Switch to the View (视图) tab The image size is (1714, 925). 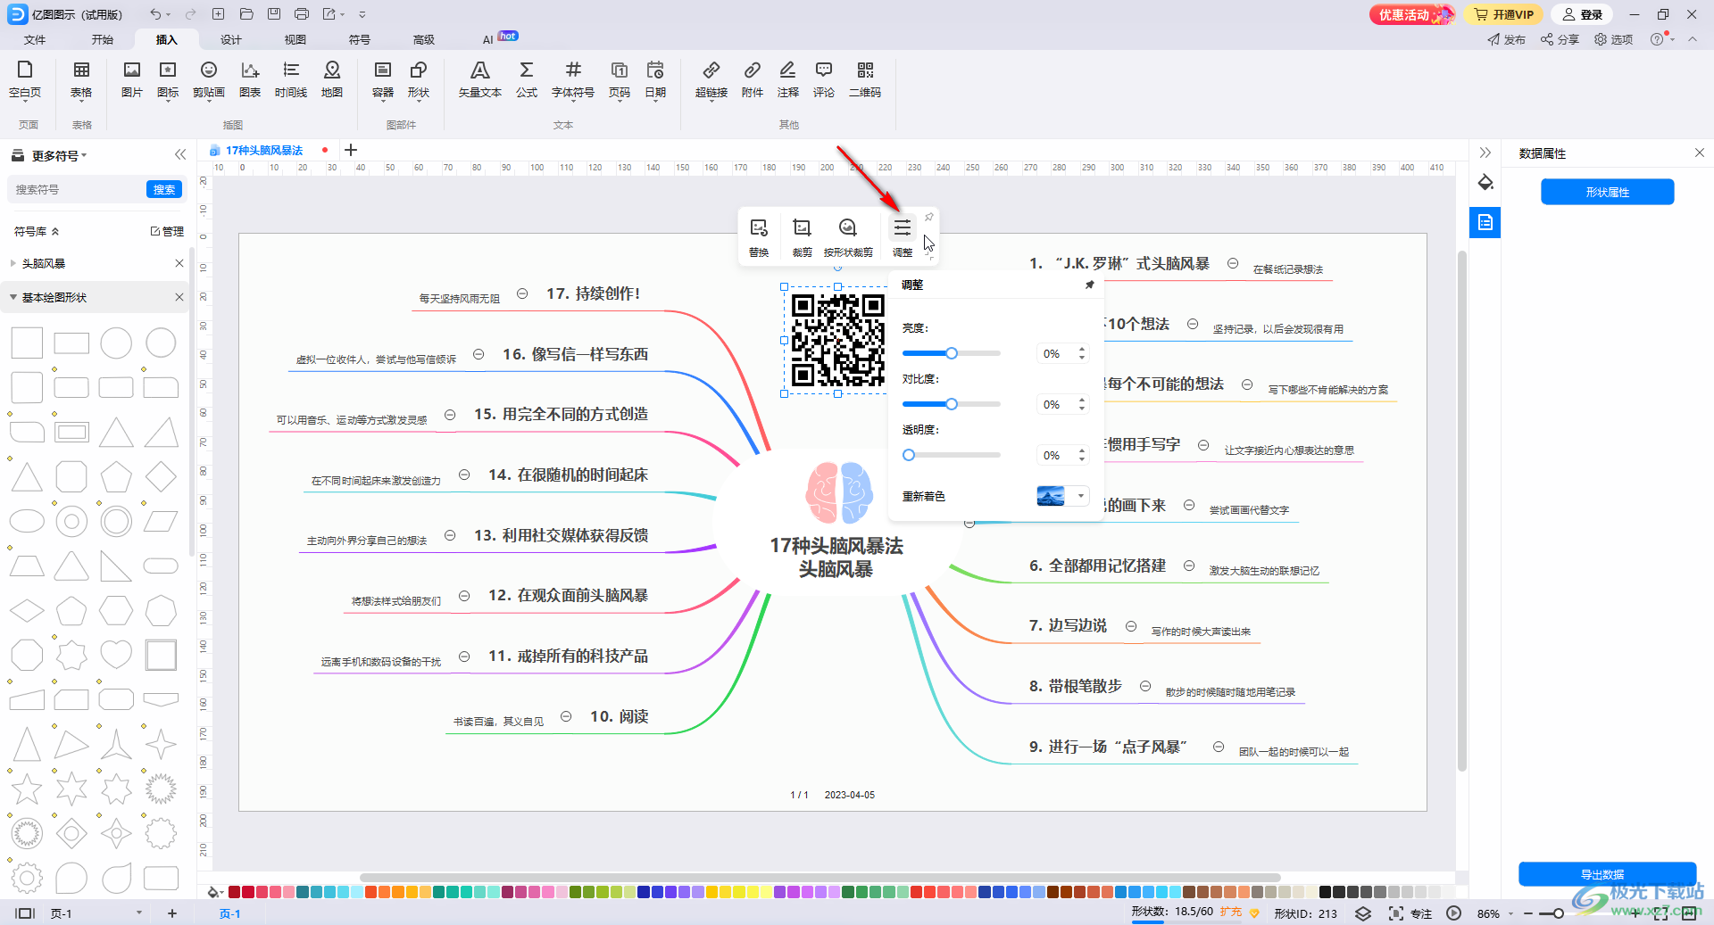point(295,39)
